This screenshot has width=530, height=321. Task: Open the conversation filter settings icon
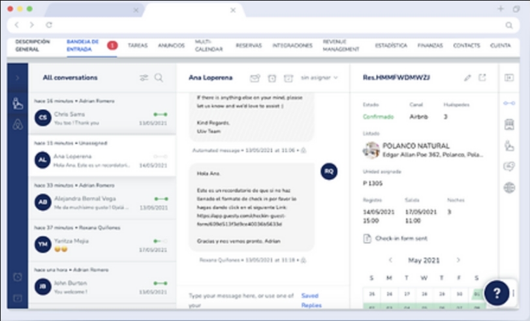coord(144,78)
